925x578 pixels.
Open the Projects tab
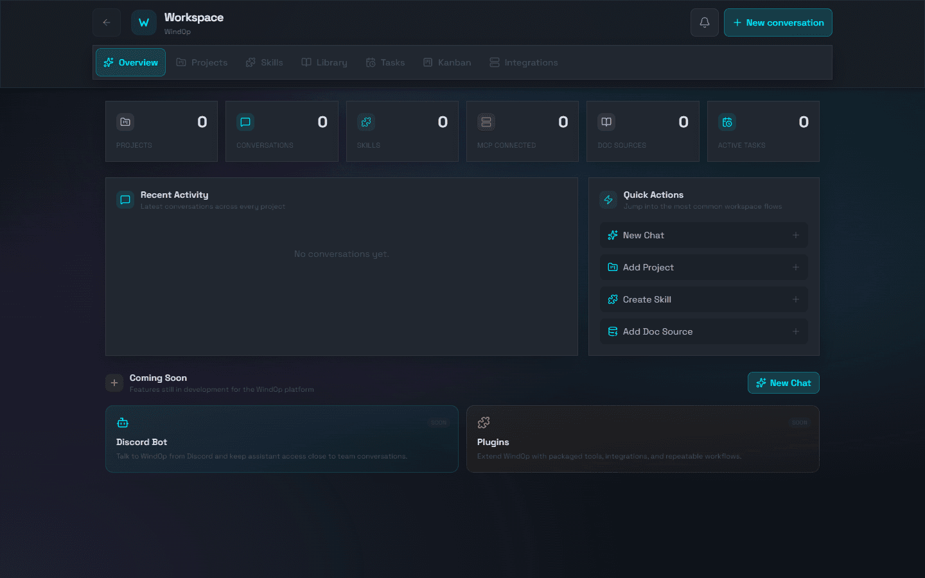coord(202,62)
